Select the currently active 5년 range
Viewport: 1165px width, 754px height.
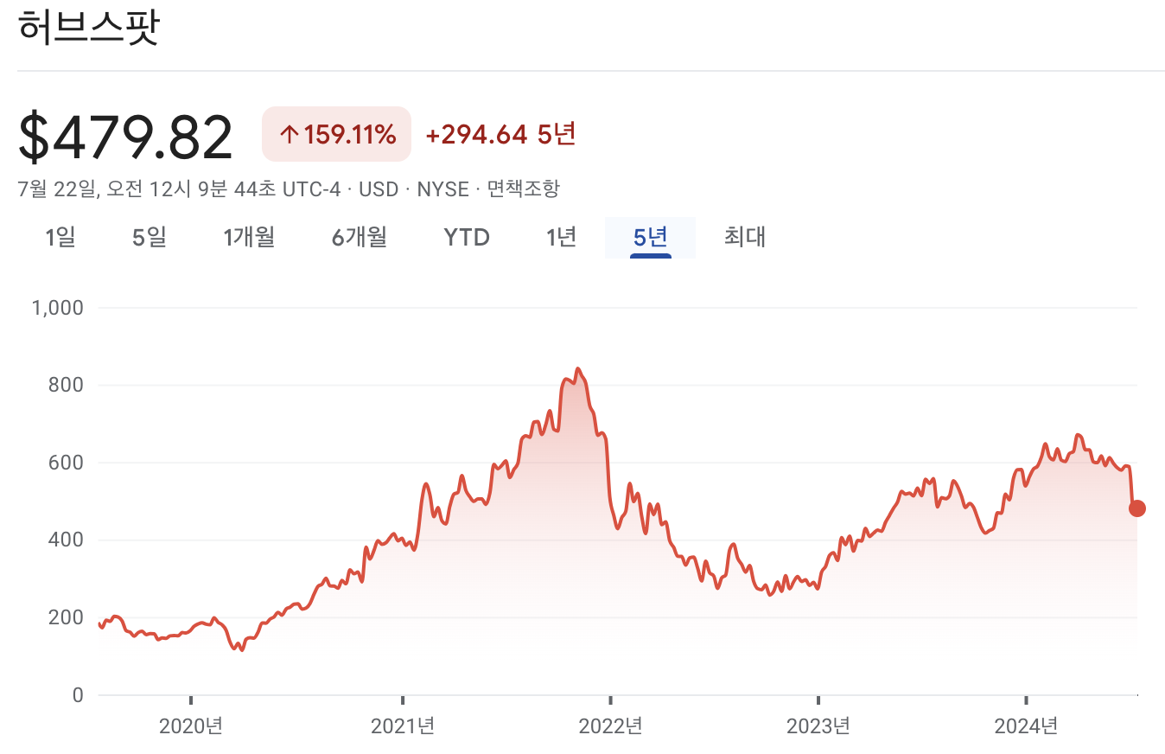[650, 237]
